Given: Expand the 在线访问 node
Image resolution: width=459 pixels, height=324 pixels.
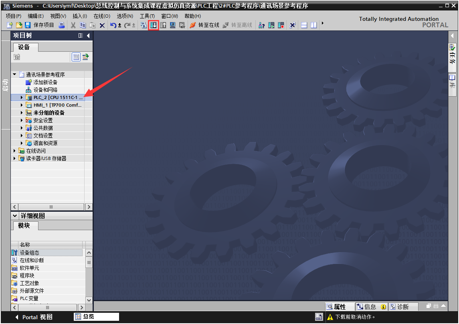Looking at the screenshot, I should [14, 150].
